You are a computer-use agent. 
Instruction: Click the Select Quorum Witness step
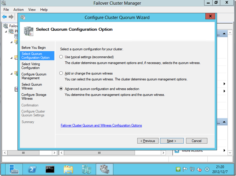click(x=32, y=86)
